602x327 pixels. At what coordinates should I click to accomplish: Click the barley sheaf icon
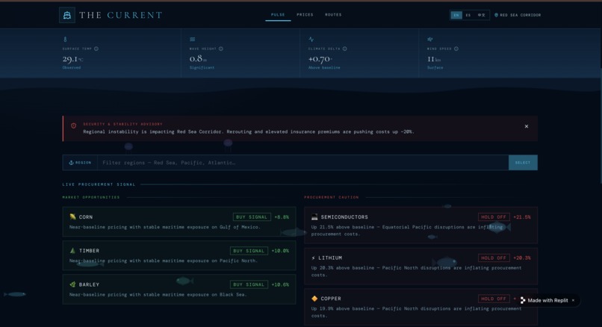[72, 284]
